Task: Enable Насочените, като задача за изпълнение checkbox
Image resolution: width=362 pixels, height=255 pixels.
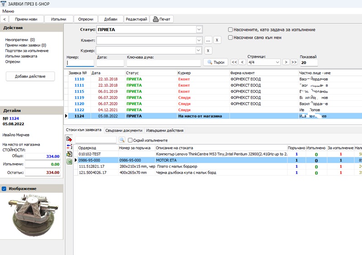Action: pyautogui.click(x=230, y=29)
